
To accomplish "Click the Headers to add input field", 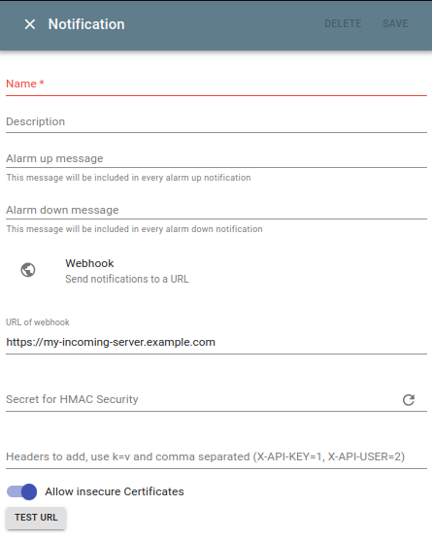I will tap(216, 457).
